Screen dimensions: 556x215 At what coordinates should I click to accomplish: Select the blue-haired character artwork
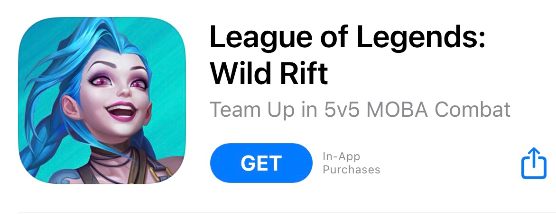point(102,101)
